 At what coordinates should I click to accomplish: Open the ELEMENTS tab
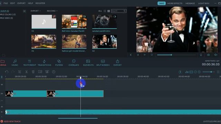click(88, 63)
